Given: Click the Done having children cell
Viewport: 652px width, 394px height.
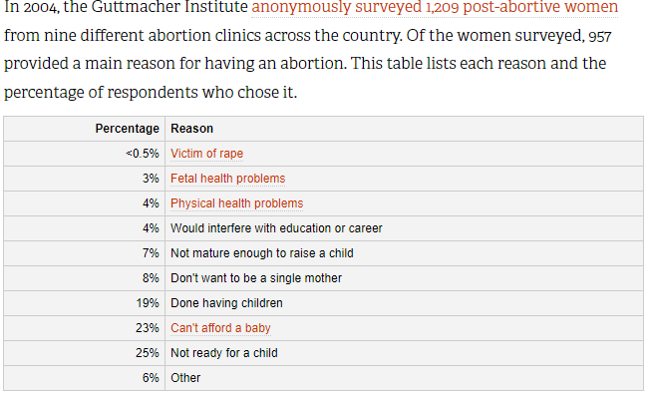Looking at the screenshot, I should [x=404, y=303].
